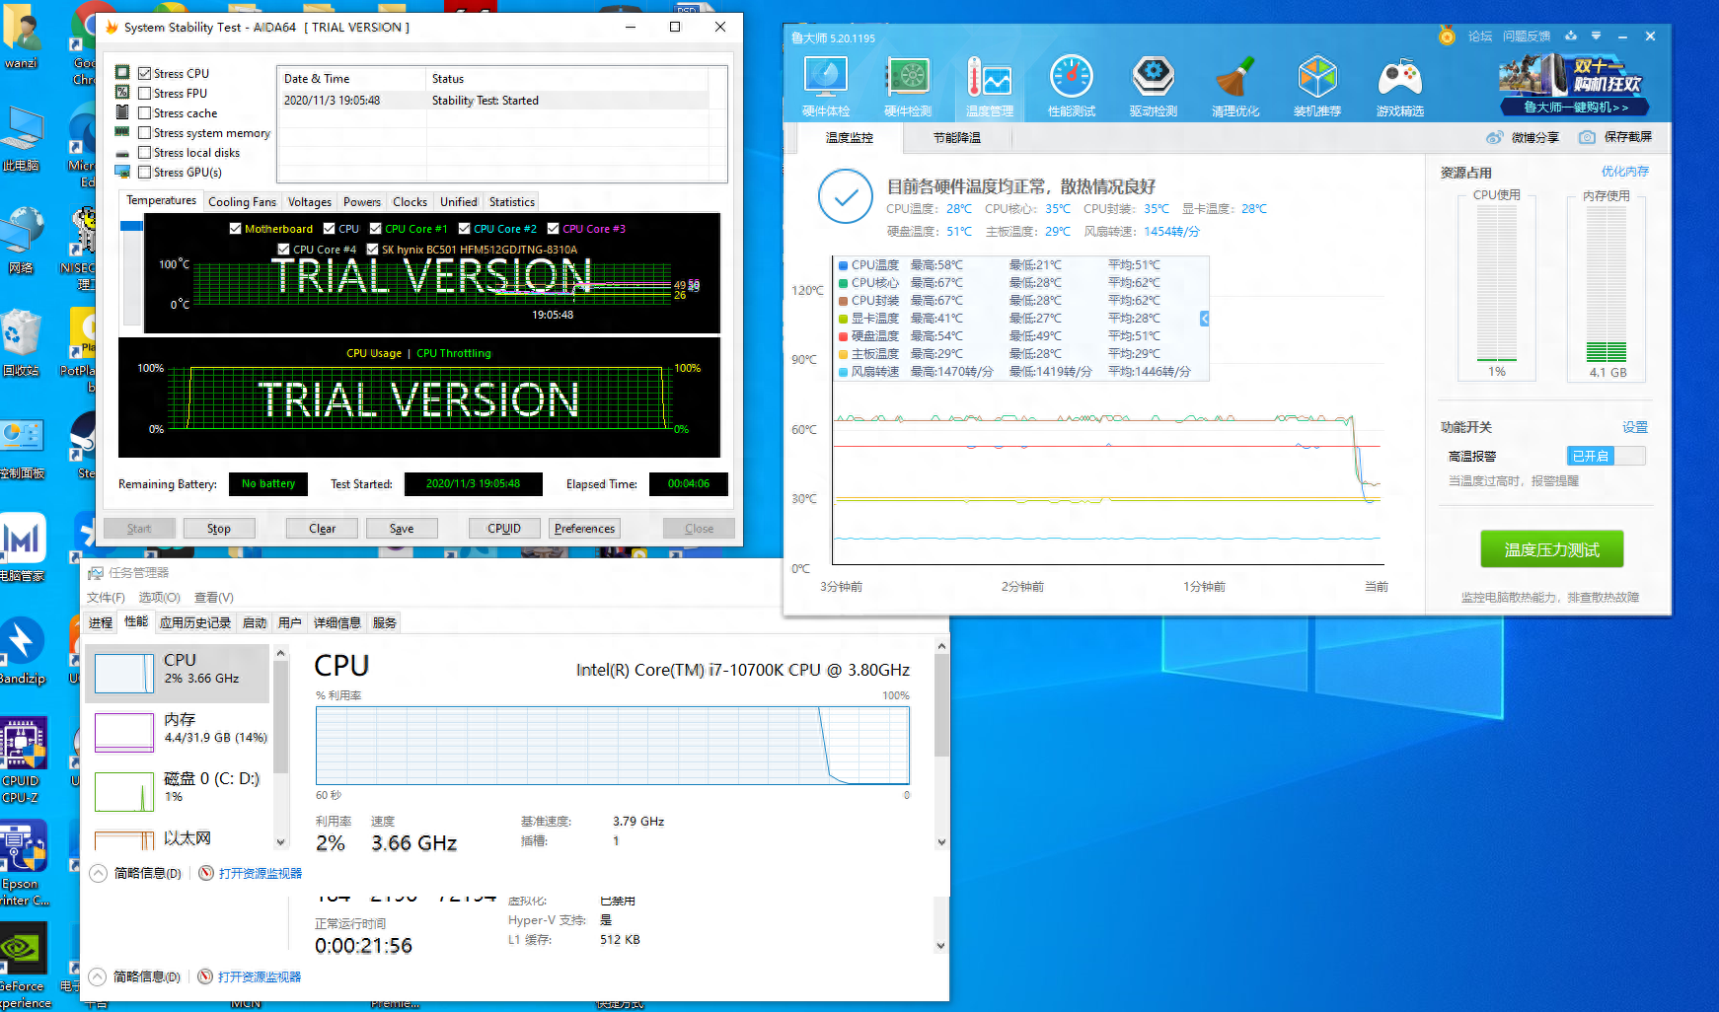Open 性能测试 gauge icon

[1072, 87]
